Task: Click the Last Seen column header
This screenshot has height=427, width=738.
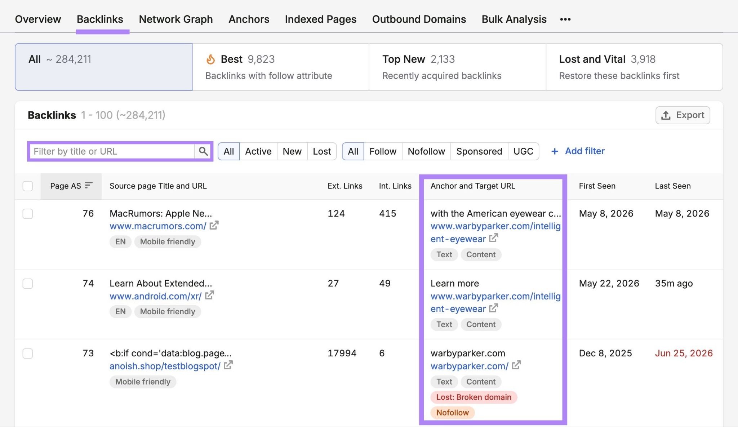Action: coord(673,186)
